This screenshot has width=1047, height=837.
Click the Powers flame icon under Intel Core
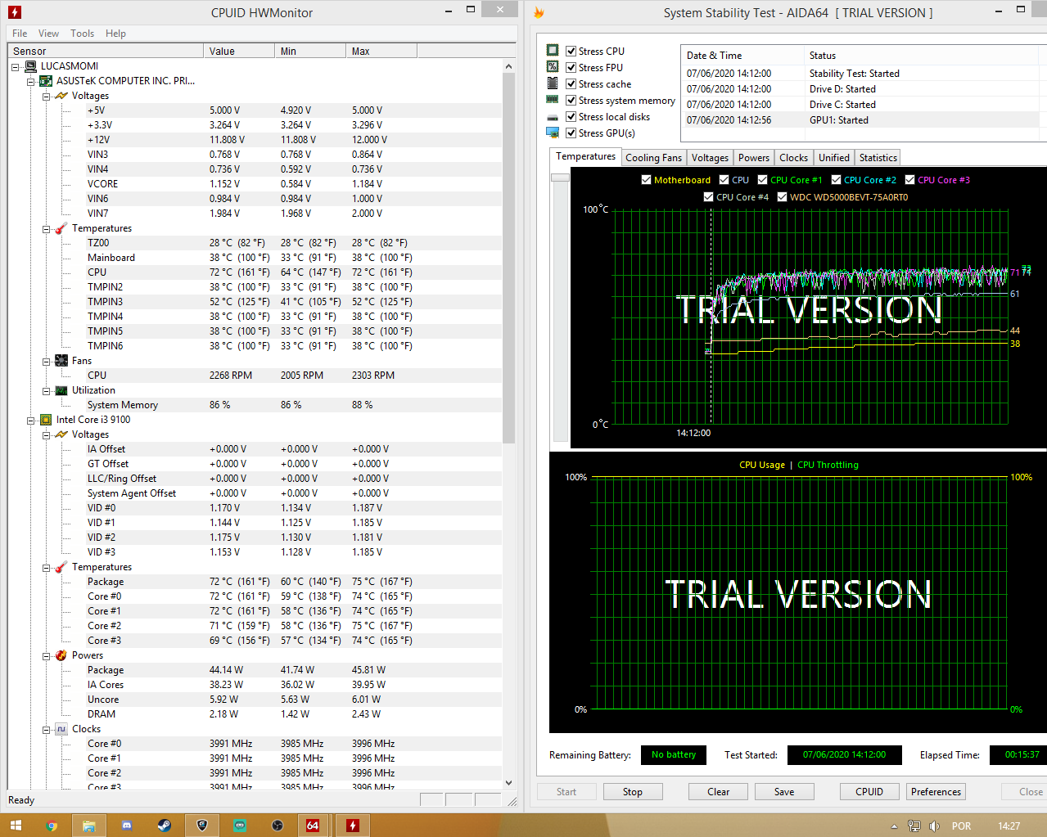coord(61,655)
